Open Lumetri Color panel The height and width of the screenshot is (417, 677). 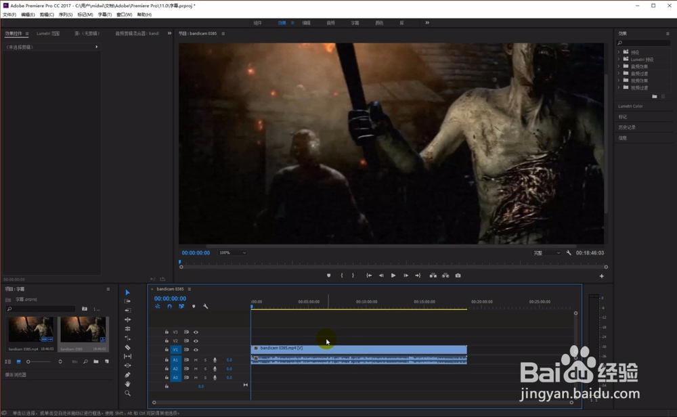tap(630, 106)
